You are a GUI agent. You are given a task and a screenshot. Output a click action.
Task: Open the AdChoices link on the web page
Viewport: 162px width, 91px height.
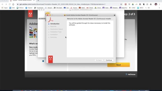pyautogui.click(x=131, y=74)
